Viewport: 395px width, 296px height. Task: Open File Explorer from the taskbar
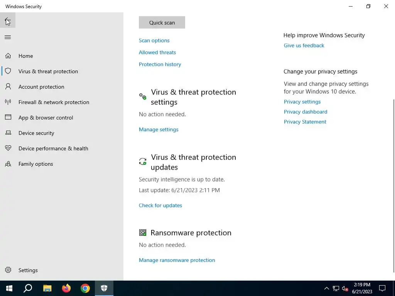tap(47, 288)
